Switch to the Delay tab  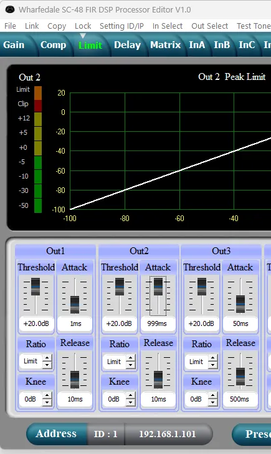127,45
